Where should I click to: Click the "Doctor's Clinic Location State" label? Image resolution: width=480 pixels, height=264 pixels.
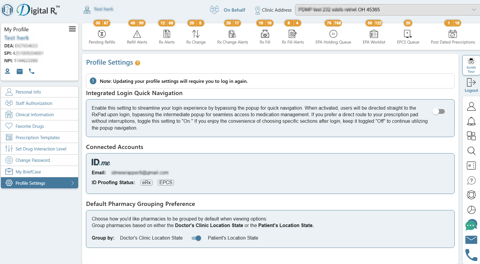(x=151, y=238)
